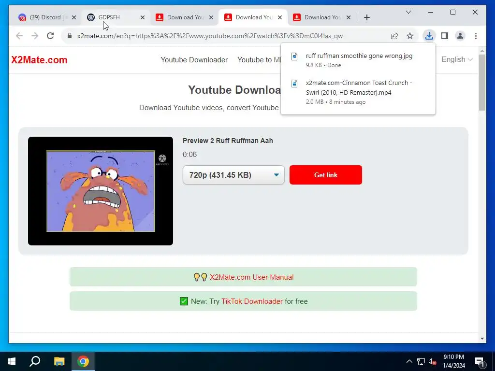Viewport: 495px width, 371px height.
Task: Open the tab search chevron
Action: point(408,12)
